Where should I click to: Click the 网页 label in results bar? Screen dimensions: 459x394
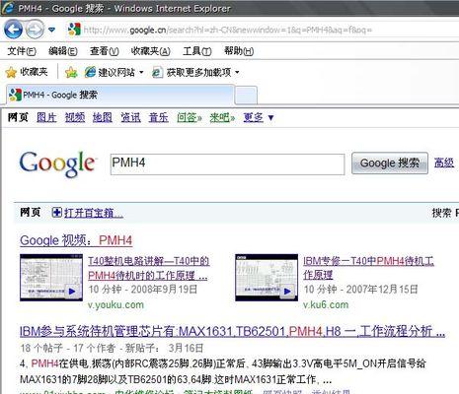(x=30, y=212)
